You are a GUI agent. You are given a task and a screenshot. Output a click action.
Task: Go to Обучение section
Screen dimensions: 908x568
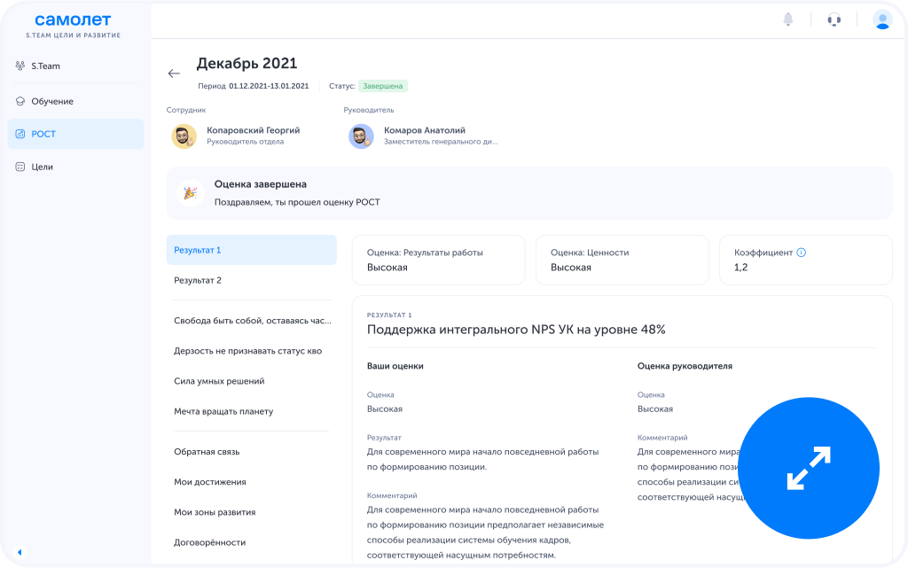(52, 101)
